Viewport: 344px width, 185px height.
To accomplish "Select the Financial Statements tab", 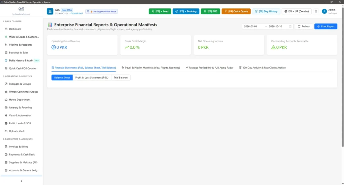I will pyautogui.click(x=84, y=68).
